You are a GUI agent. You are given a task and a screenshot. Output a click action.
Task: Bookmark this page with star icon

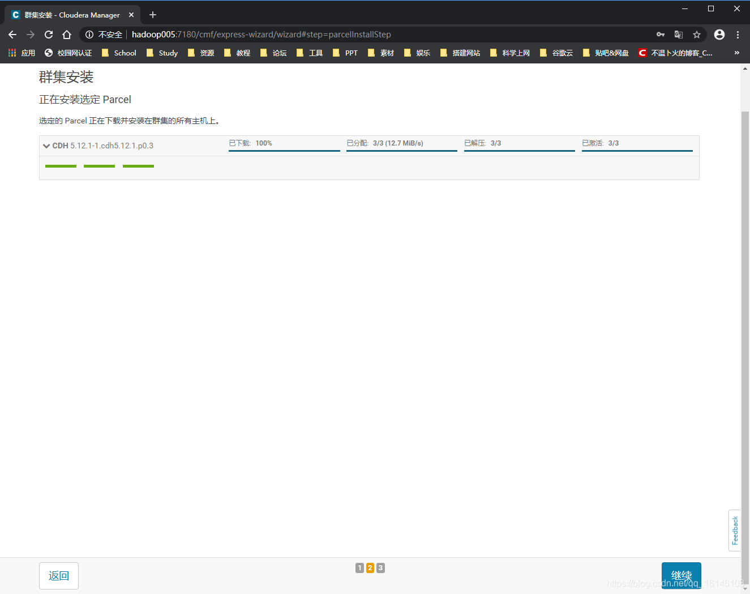click(697, 35)
